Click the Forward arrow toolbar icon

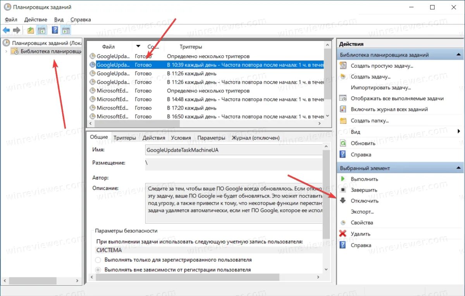click(x=17, y=30)
